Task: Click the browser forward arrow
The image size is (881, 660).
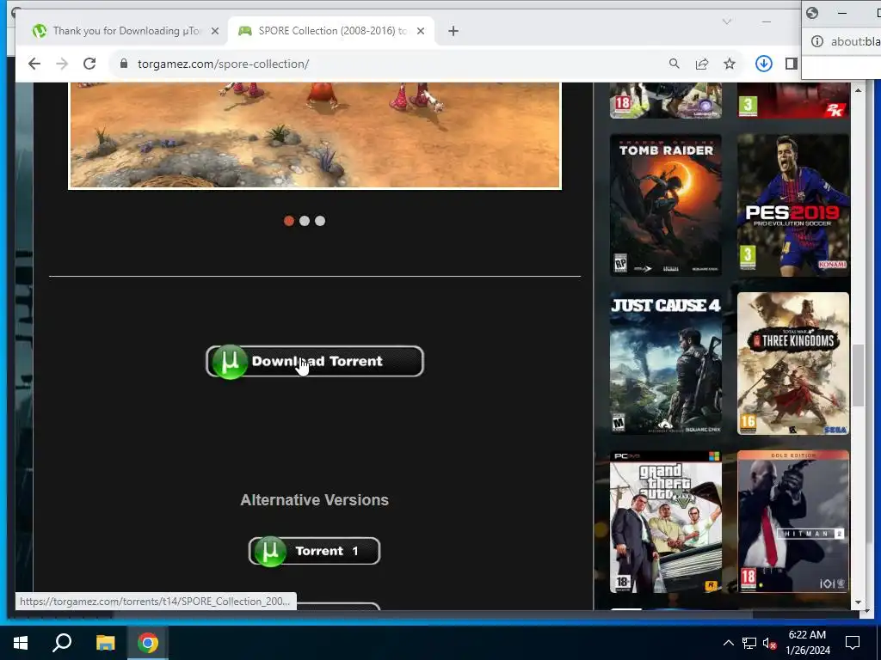Action: pyautogui.click(x=62, y=64)
